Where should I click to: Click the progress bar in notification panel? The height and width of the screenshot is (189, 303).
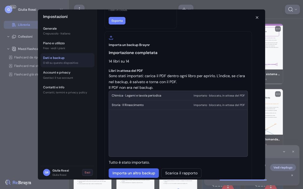(243, 180)
